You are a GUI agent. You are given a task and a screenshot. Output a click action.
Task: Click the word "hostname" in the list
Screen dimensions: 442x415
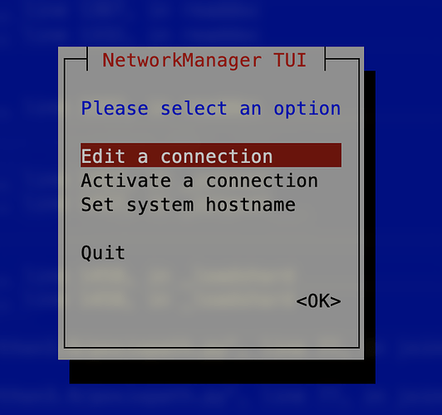251,204
